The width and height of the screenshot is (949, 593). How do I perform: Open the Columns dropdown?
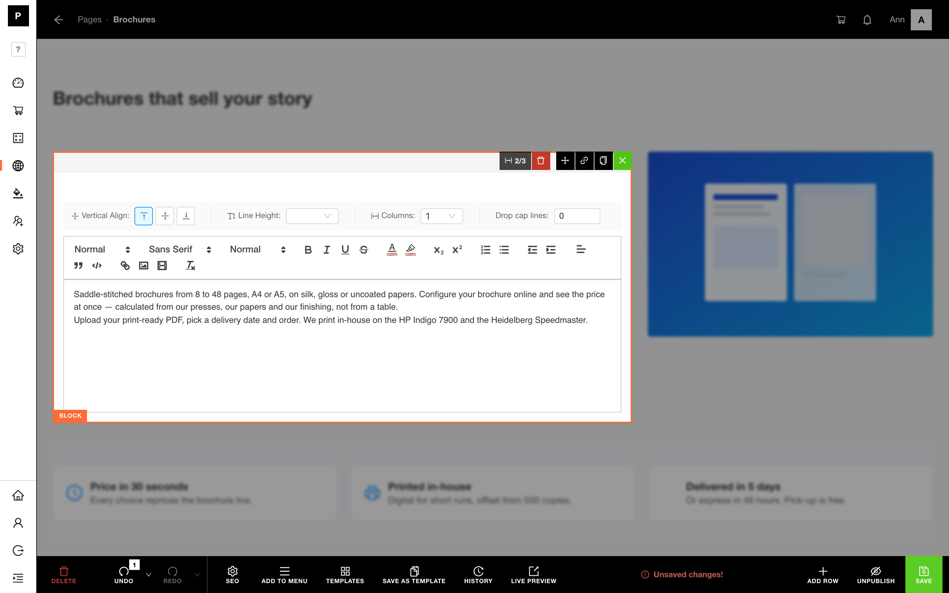[x=442, y=216]
